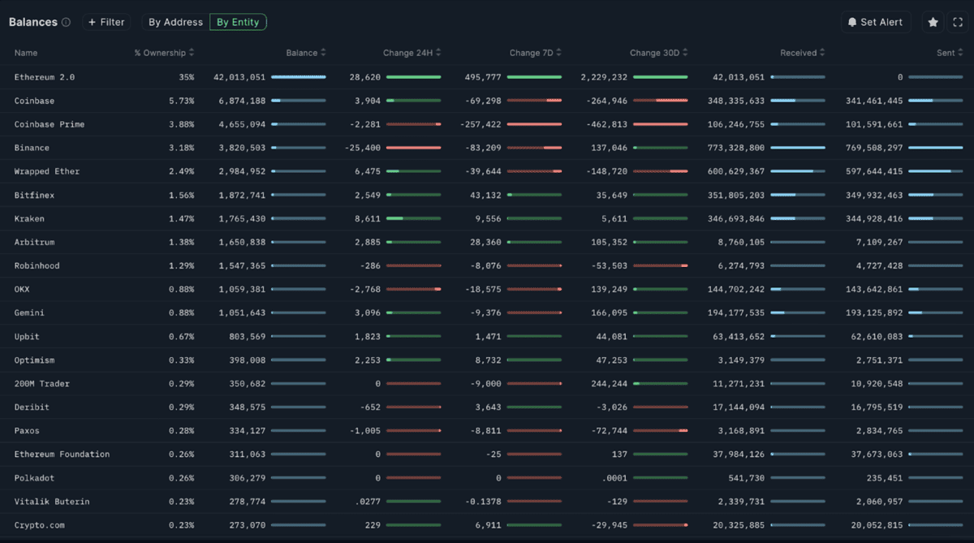Sort by Received column header

[x=804, y=53]
